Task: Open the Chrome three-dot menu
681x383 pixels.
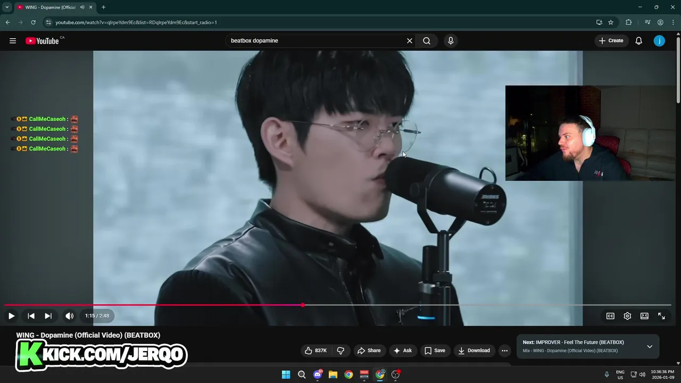Action: click(x=674, y=22)
